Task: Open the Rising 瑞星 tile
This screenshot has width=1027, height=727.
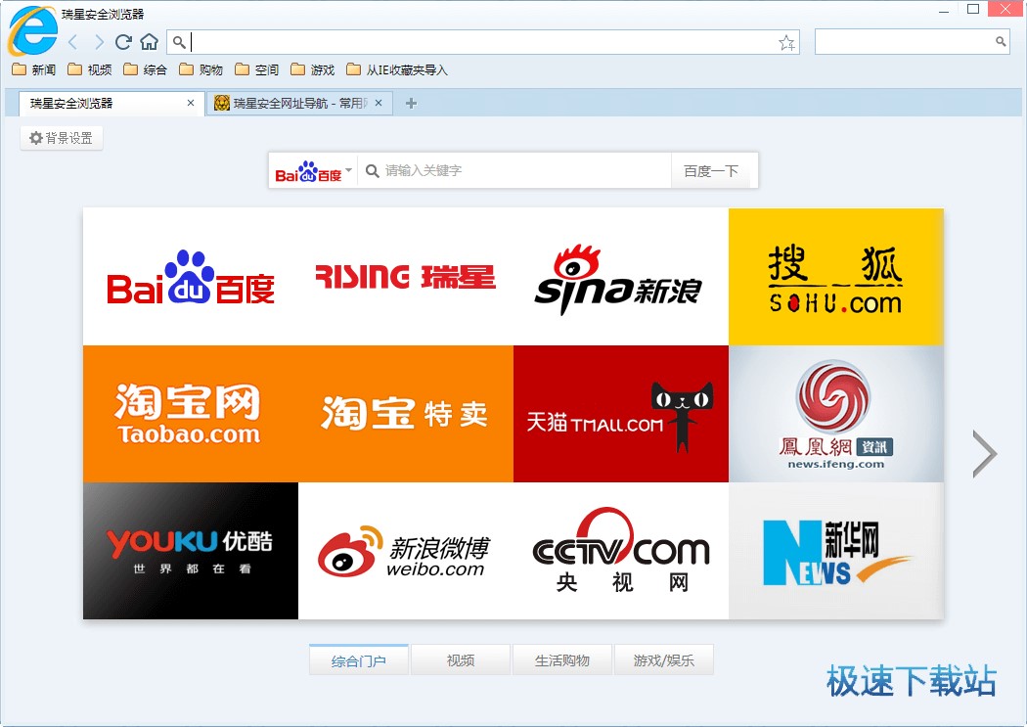Action: point(406,277)
